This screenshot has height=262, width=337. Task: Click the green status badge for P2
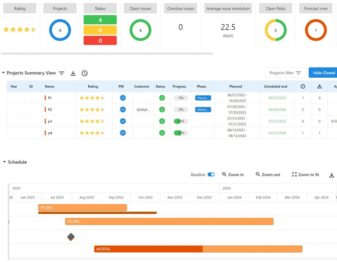(x=162, y=109)
